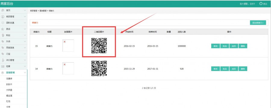Click the 同城信息 tag icon in sidebar
This screenshot has width=271, height=108.
point(3,48)
